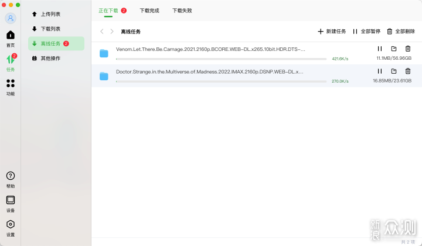
Task: Delete the Doctor Strange download task
Action: coord(408,71)
